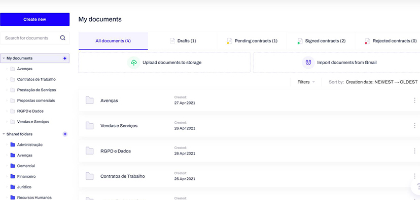Expand the Avenças folder under My documents
Viewport: 420px width, 200px height.
[x=7, y=69]
